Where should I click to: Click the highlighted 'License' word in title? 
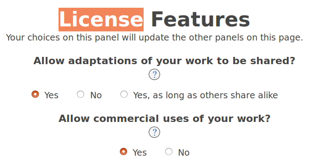[101, 20]
